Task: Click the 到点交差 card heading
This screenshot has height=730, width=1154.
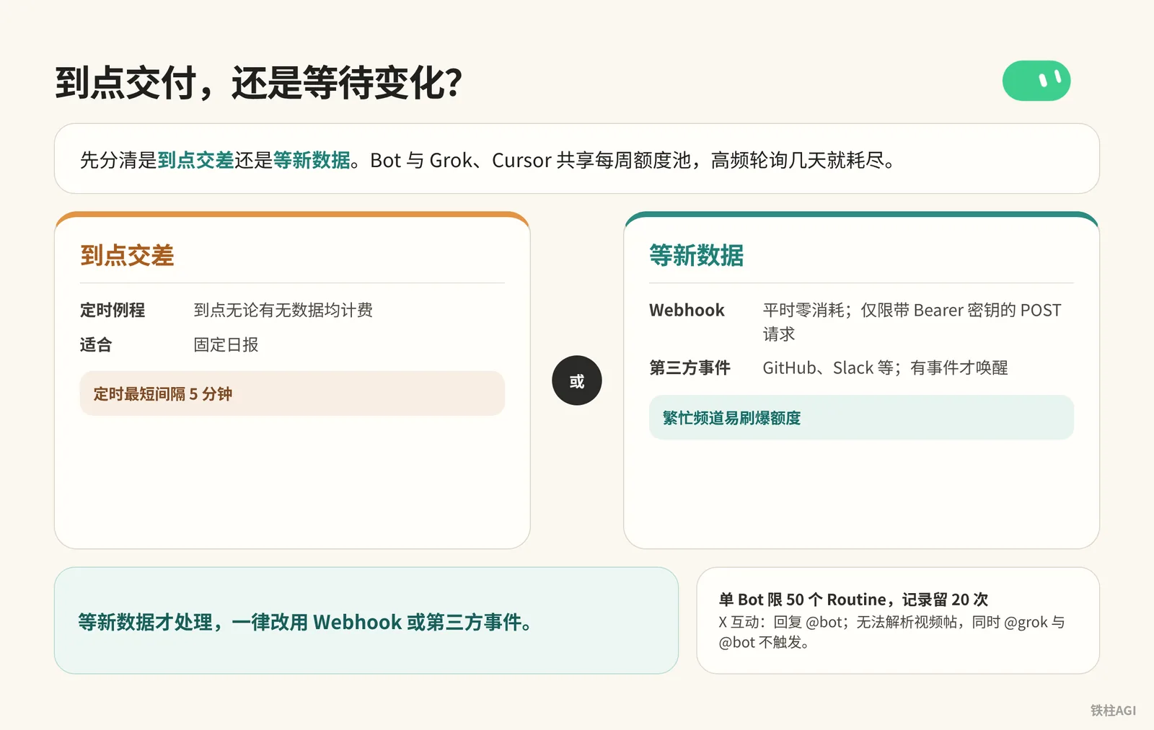Action: pyautogui.click(x=128, y=256)
